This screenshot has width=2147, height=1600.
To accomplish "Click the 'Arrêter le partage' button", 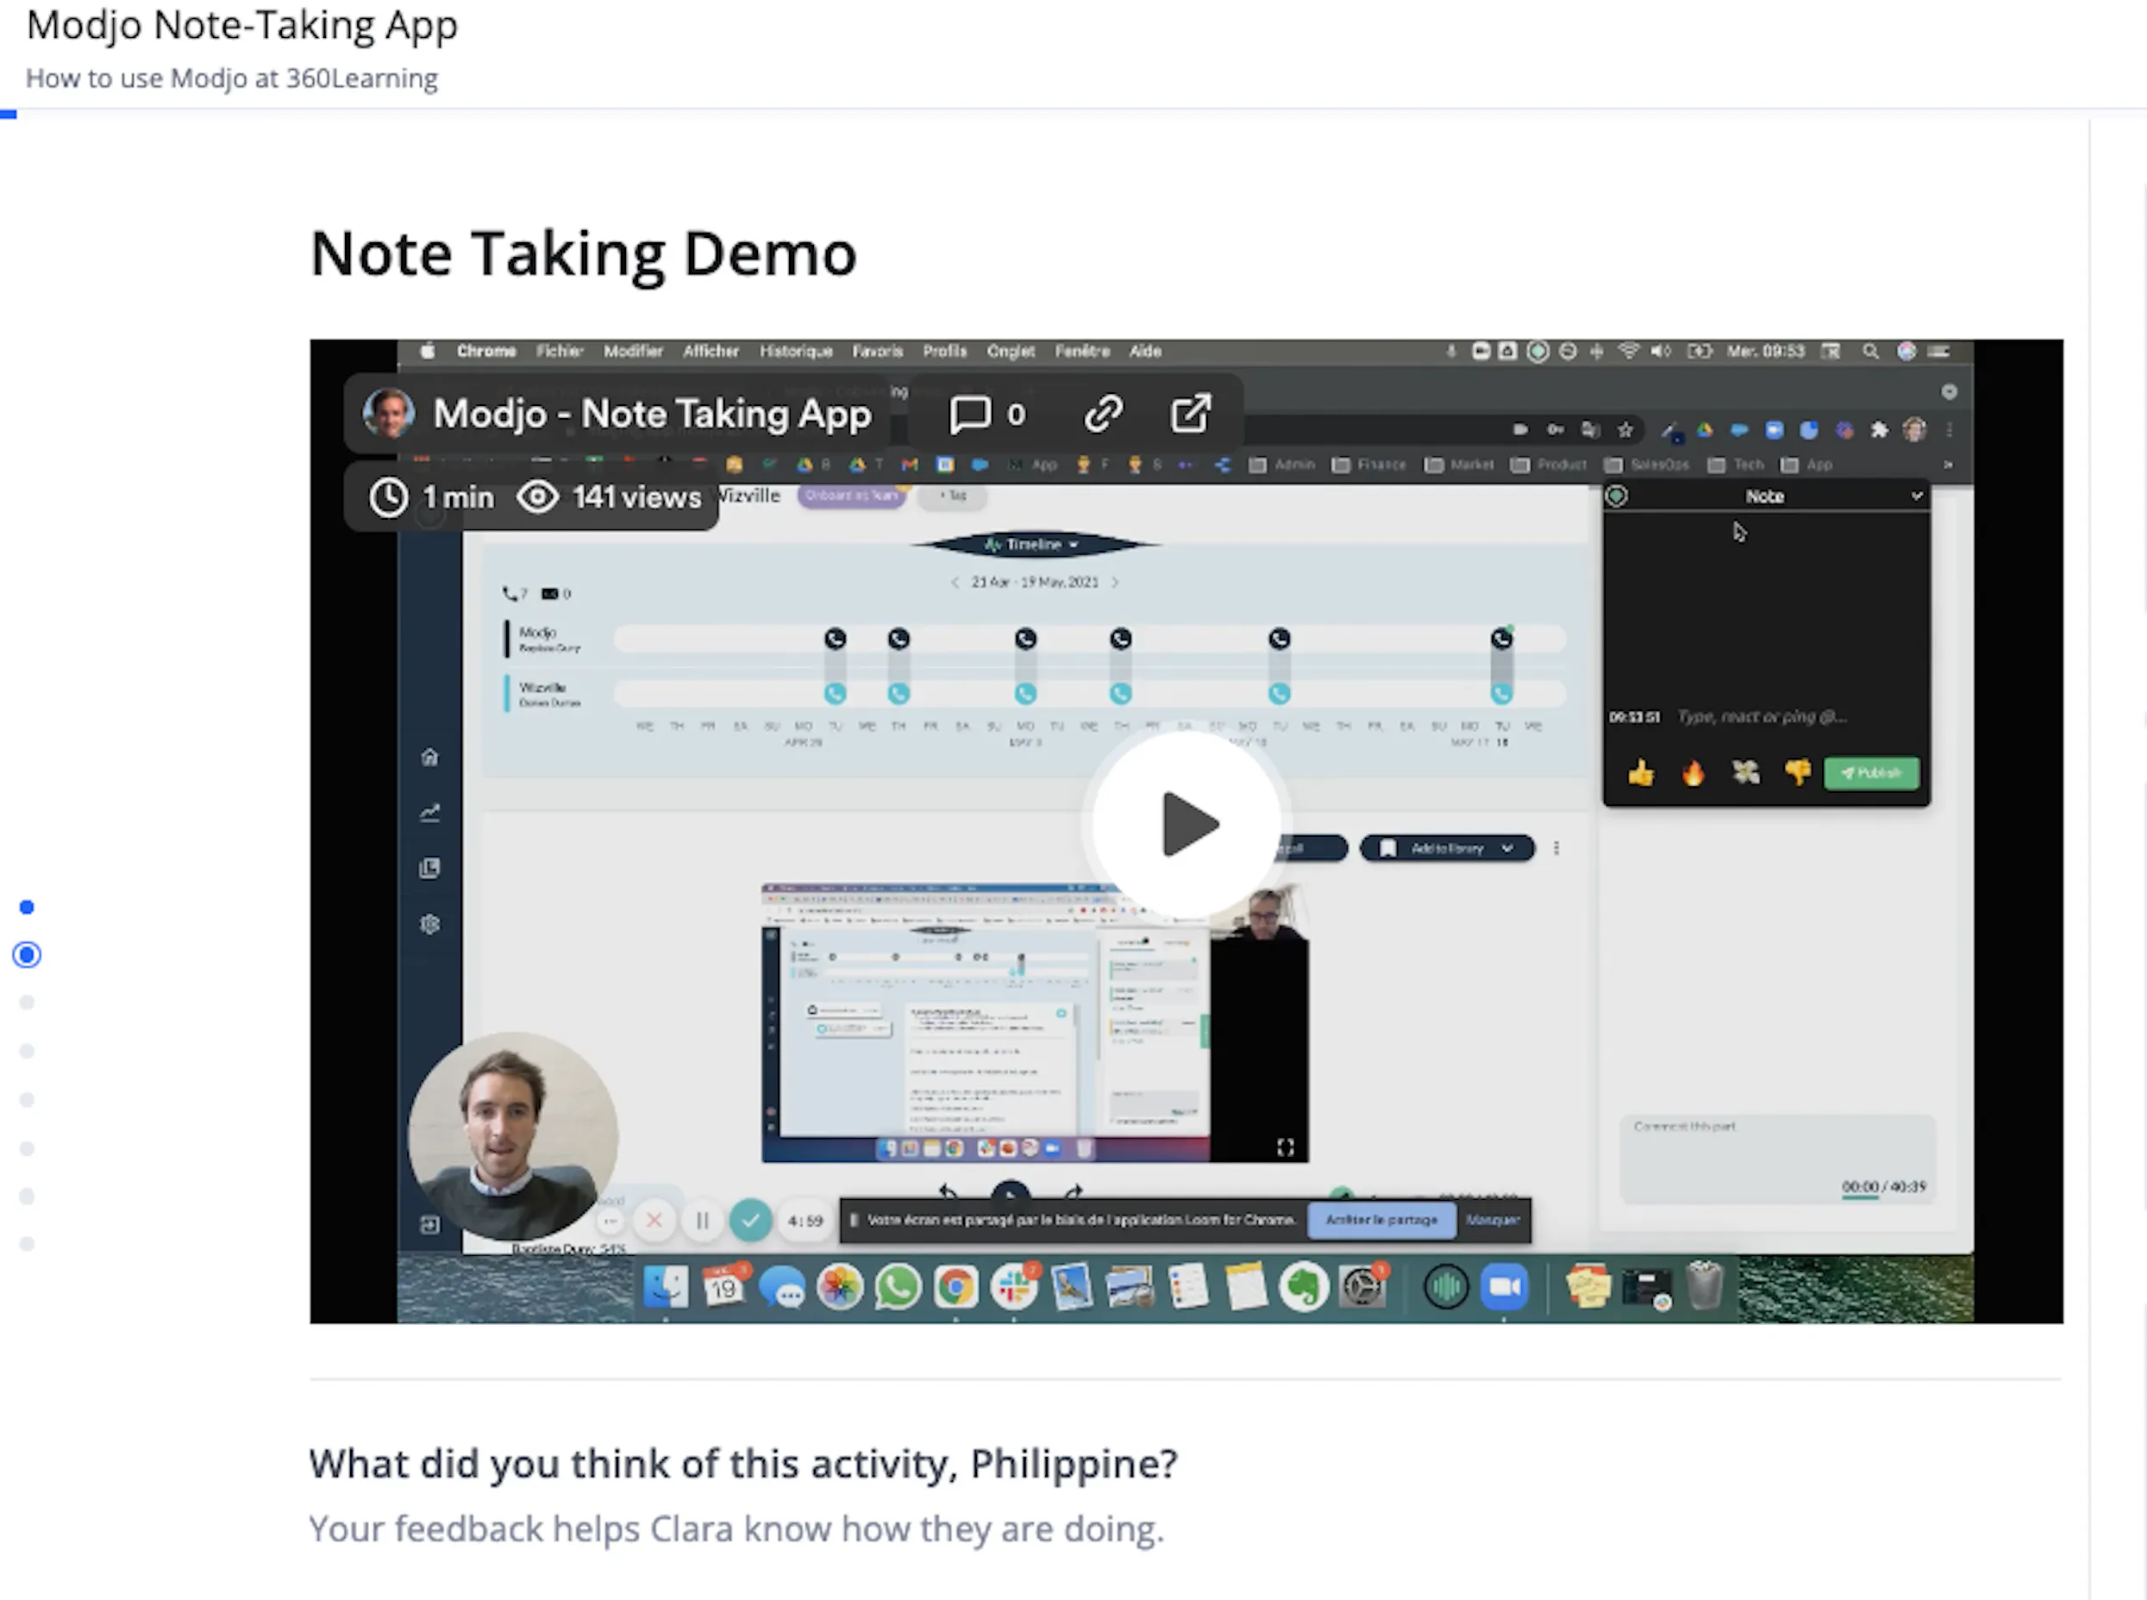I will coord(1381,1219).
